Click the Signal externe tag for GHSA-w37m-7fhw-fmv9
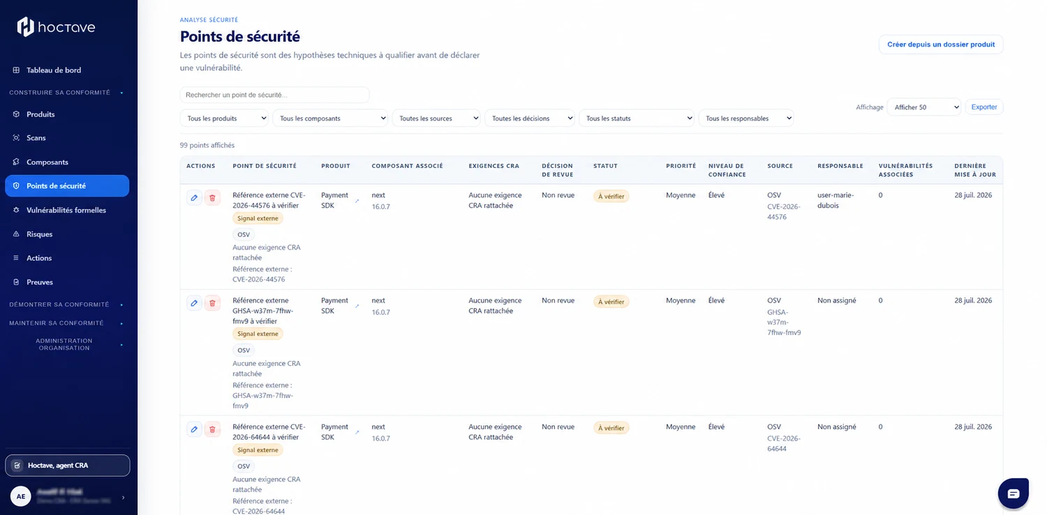 [x=258, y=334]
